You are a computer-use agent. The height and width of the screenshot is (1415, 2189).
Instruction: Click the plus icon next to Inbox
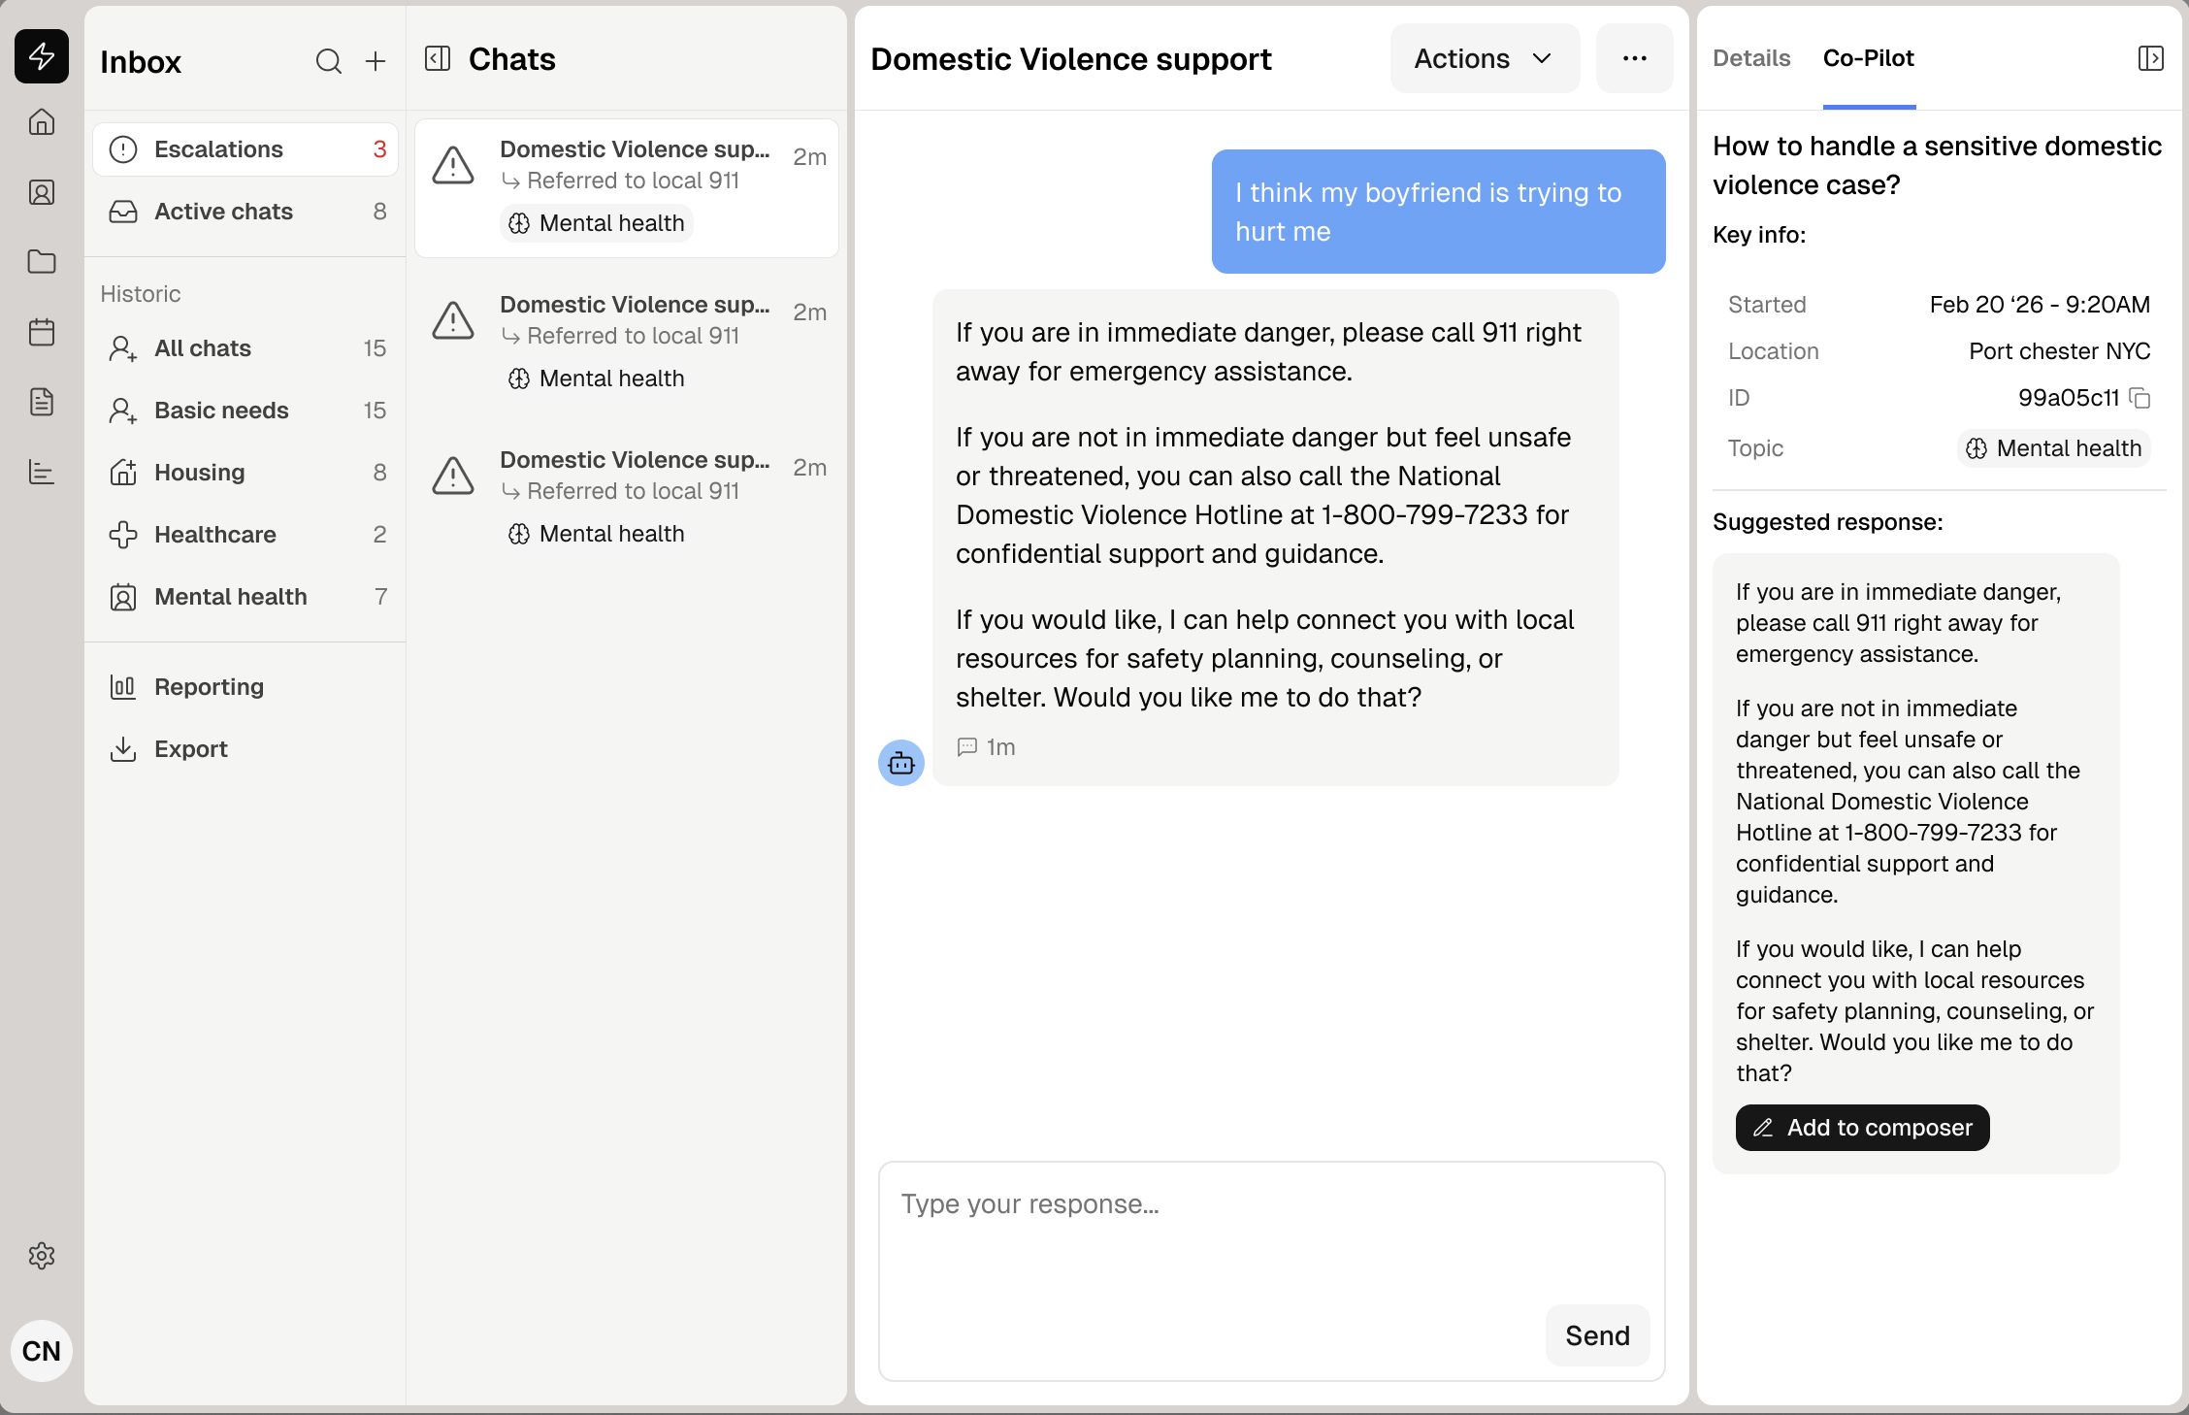tap(376, 62)
